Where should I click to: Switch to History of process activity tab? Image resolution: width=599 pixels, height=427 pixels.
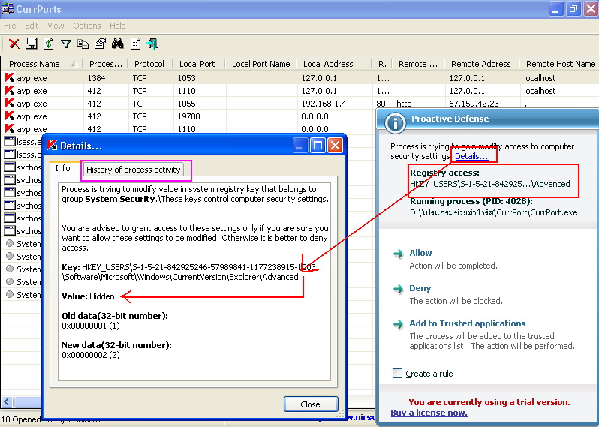pyautogui.click(x=133, y=170)
